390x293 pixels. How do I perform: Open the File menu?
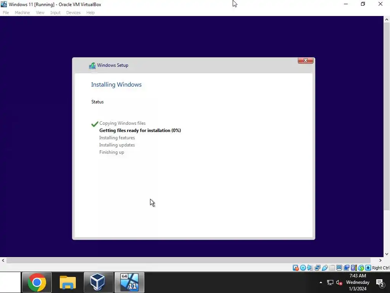pyautogui.click(x=6, y=13)
